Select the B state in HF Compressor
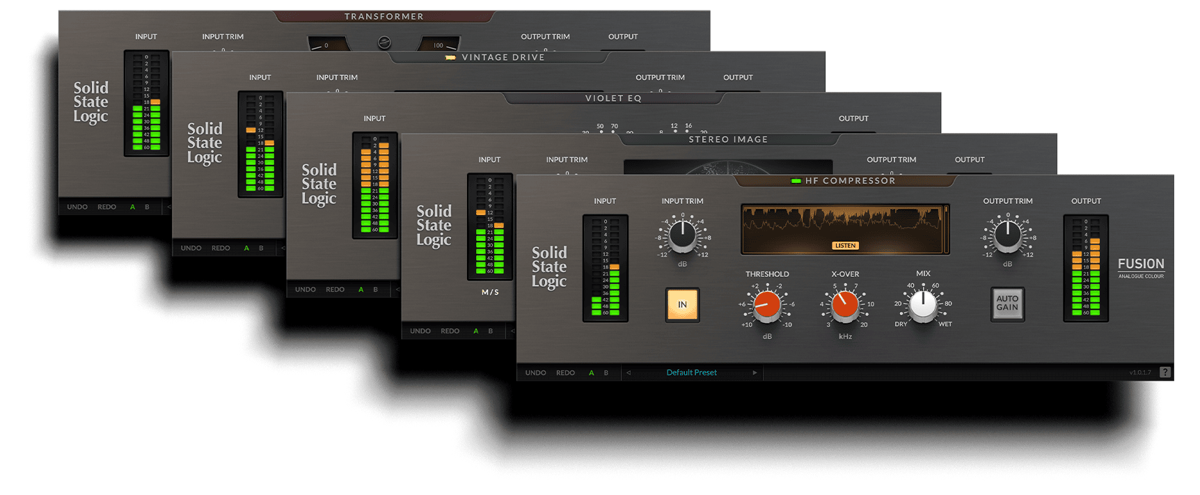Viewport: 1200px width, 495px height. click(x=606, y=372)
